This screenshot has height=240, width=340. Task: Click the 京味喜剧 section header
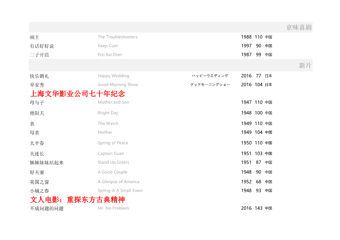[x=299, y=28]
